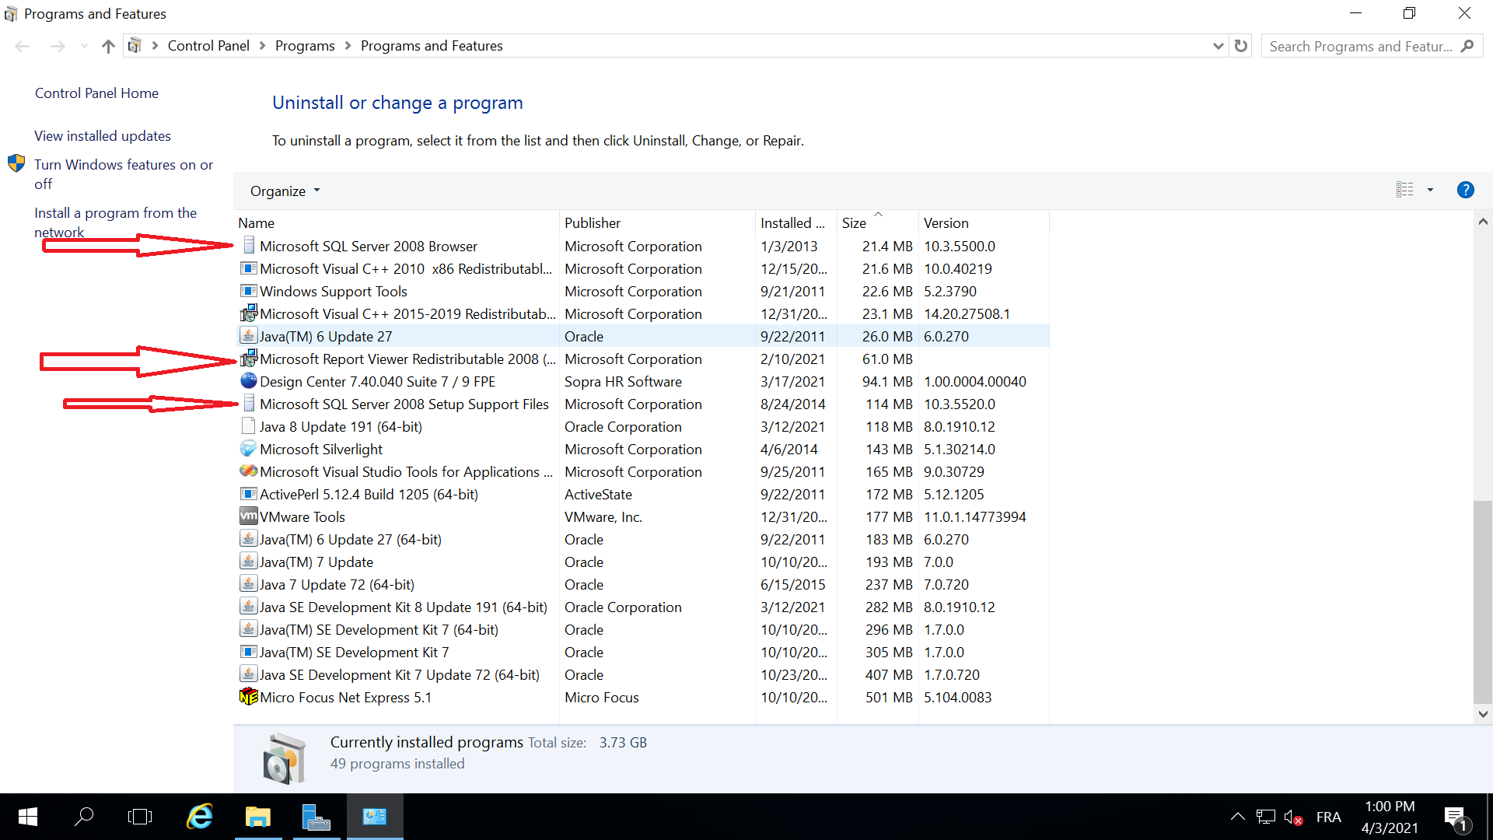Open File Explorer from the taskbar
The height and width of the screenshot is (840, 1493).
tap(257, 817)
